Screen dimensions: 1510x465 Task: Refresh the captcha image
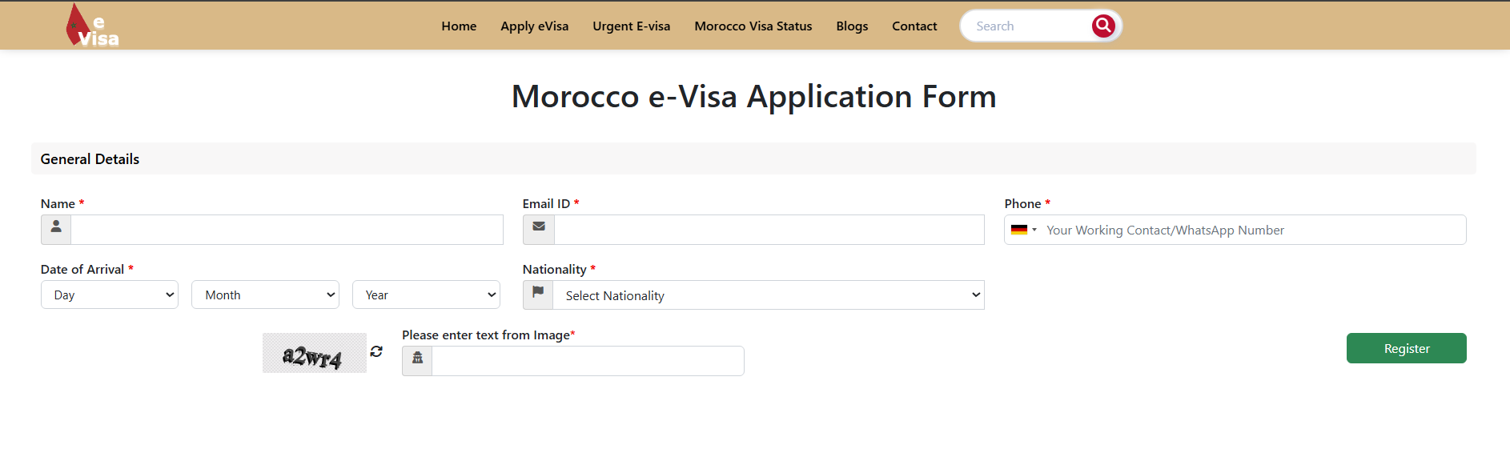coord(376,351)
